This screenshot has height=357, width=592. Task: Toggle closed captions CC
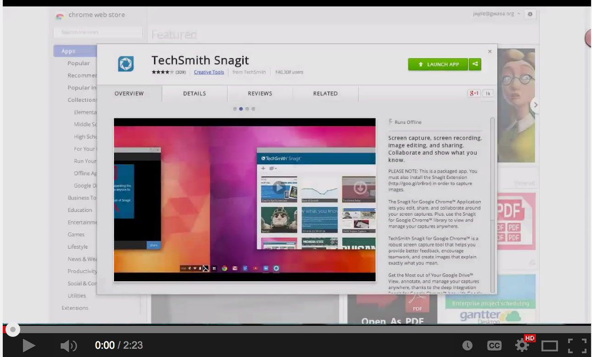coord(494,346)
